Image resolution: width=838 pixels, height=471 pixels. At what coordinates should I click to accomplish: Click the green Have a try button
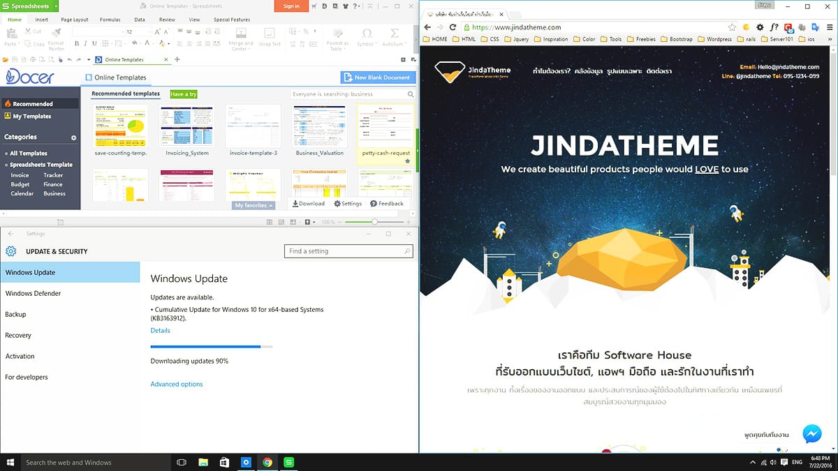point(184,94)
